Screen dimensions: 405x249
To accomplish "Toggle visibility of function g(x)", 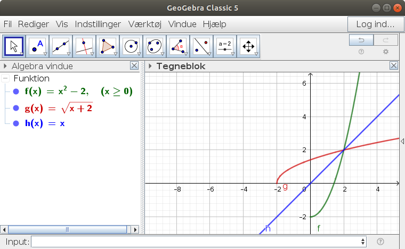I will coord(16,108).
